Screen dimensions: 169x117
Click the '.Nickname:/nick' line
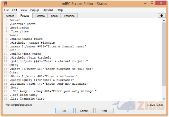click(49, 84)
